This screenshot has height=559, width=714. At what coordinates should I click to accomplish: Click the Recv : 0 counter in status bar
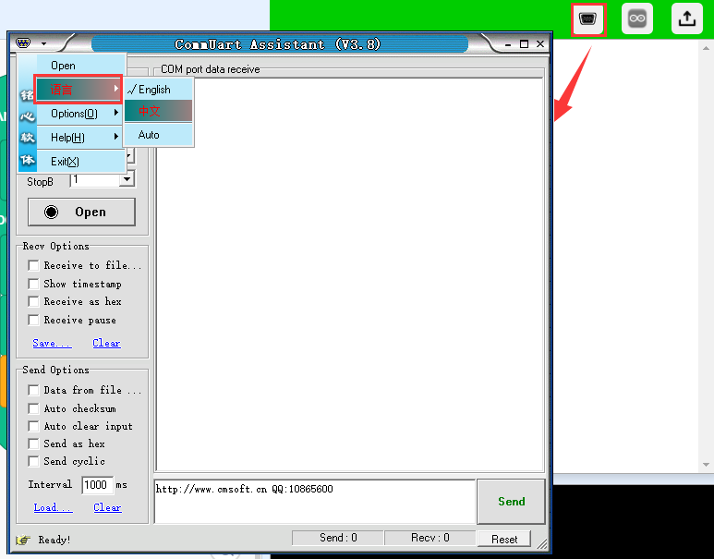[430, 538]
